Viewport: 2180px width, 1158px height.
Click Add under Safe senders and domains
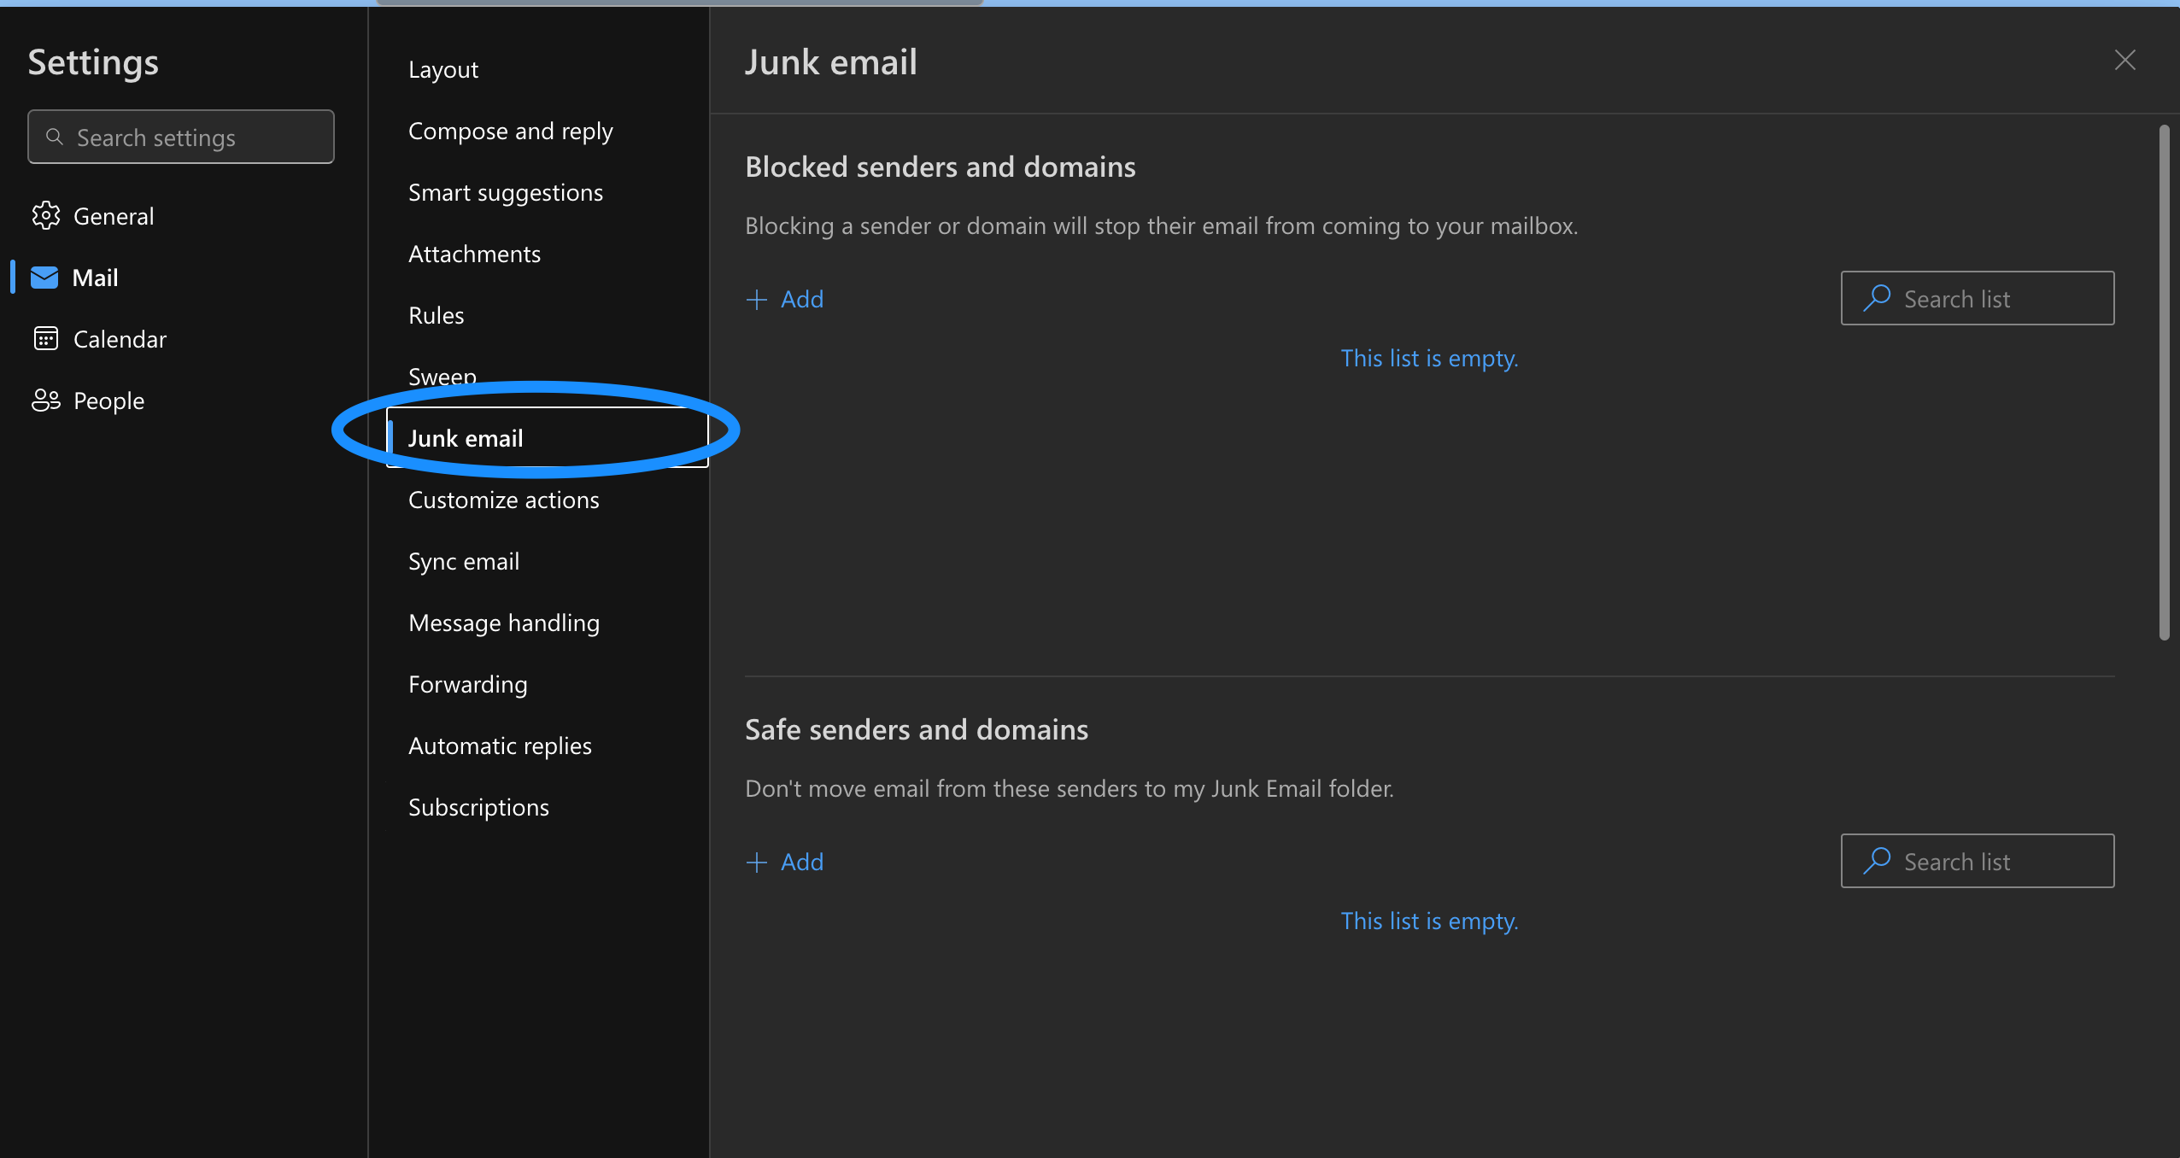pos(800,862)
